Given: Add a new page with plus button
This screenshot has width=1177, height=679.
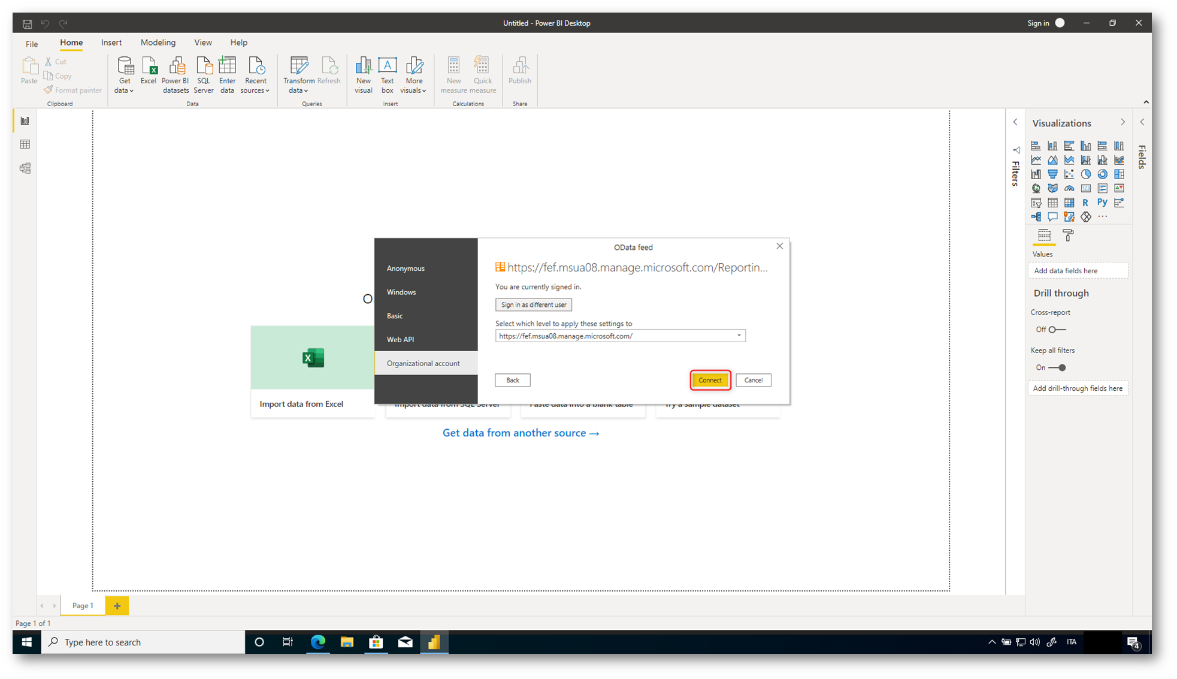Looking at the screenshot, I should click(117, 606).
